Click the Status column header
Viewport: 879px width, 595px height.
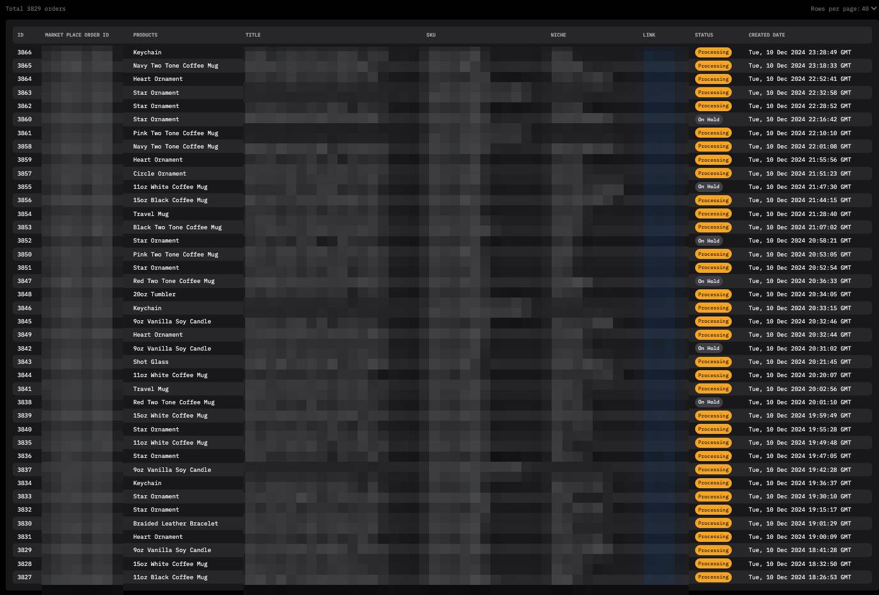tap(703, 35)
